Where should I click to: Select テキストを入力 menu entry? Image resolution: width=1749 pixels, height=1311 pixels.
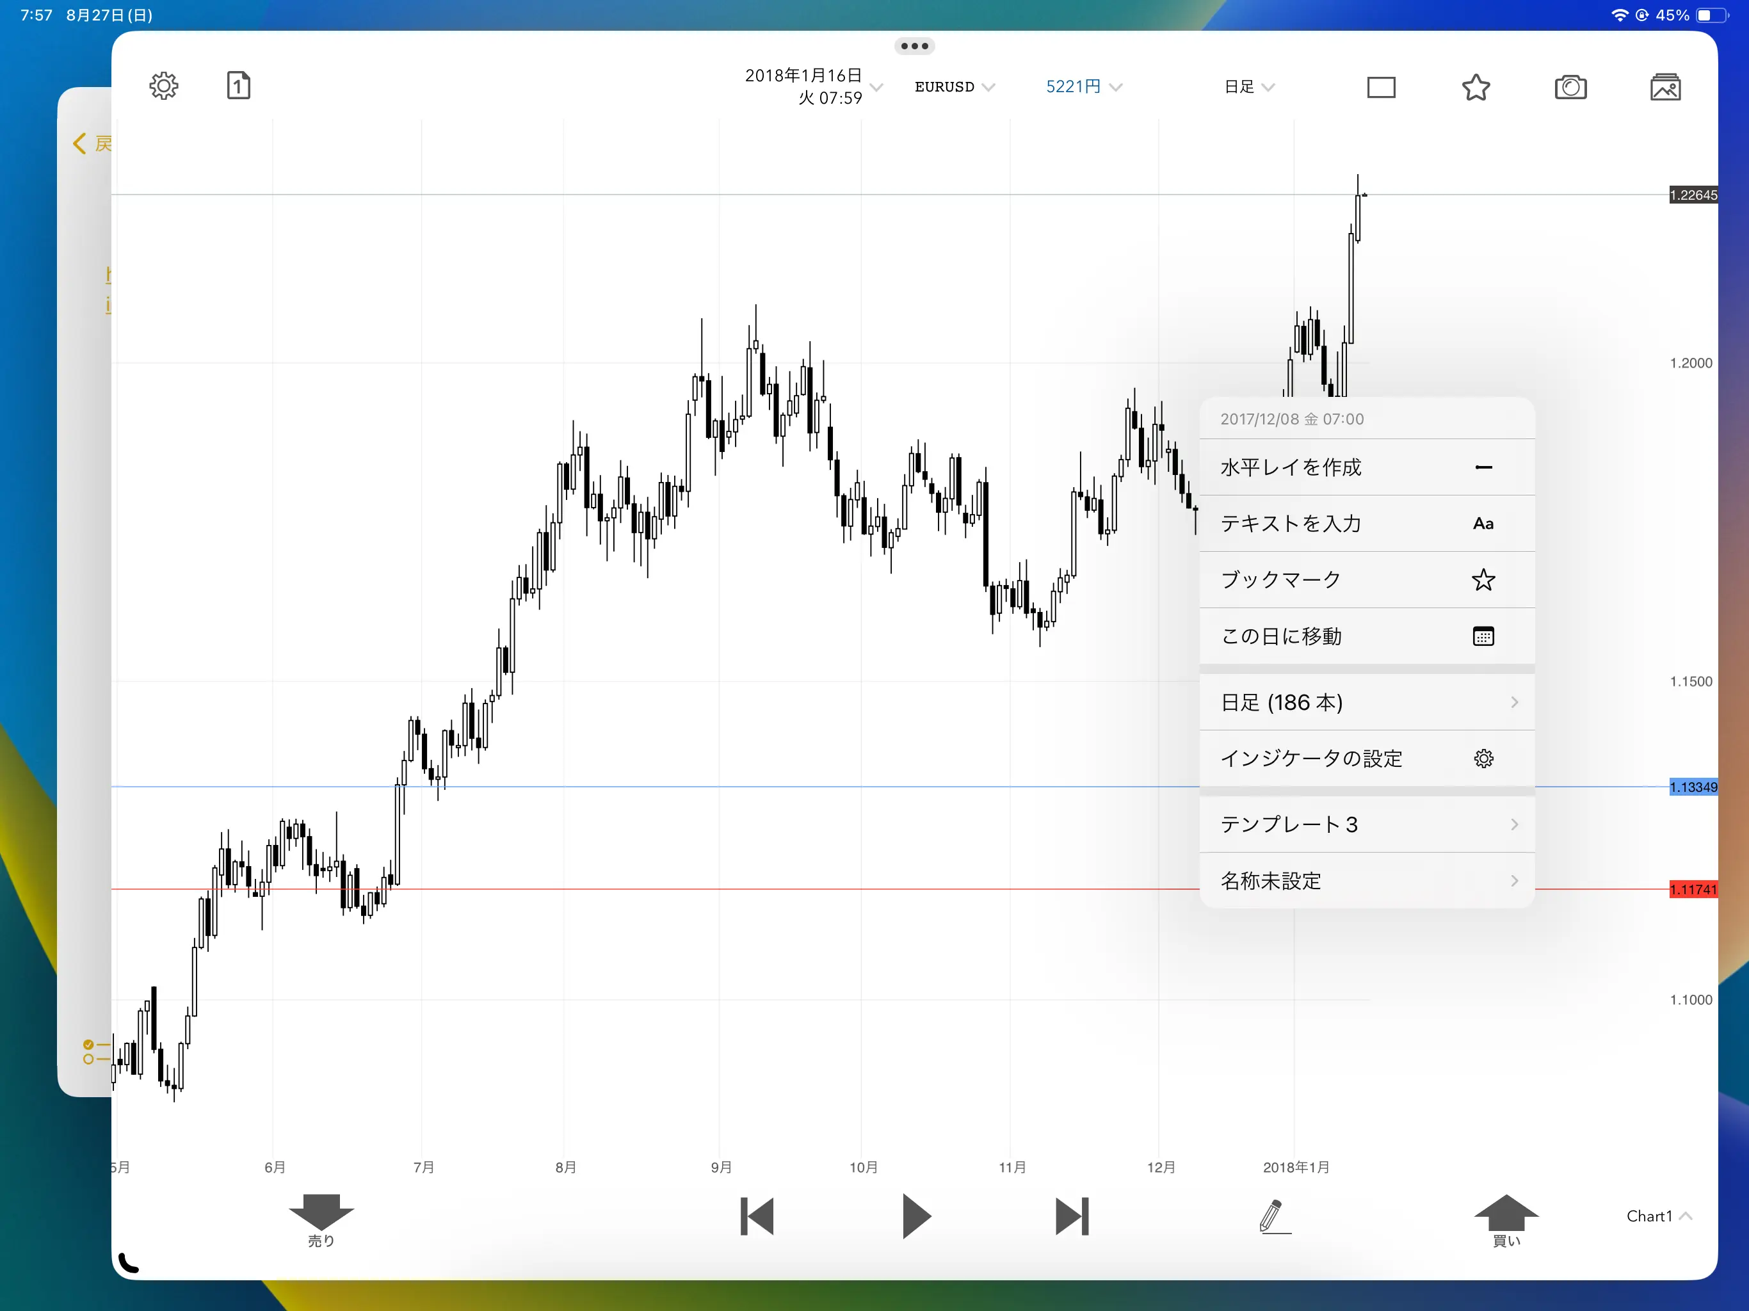(x=1366, y=524)
